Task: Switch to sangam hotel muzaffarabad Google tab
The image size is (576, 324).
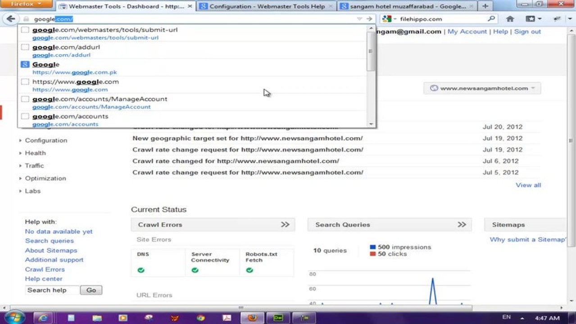Action: point(407,6)
